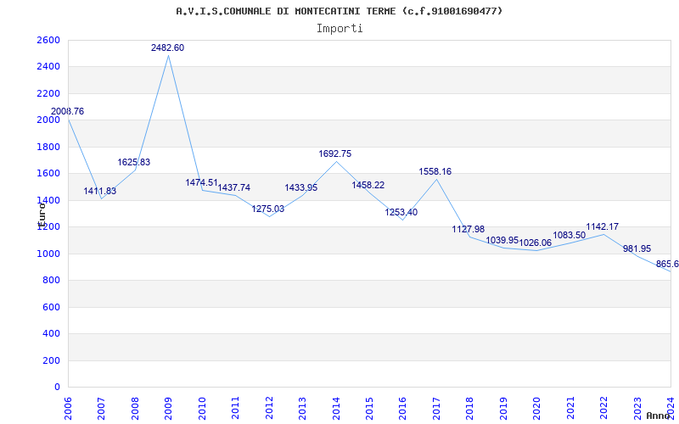Click the y-axis value 2400
The width and height of the screenshot is (679, 424).
tap(48, 67)
